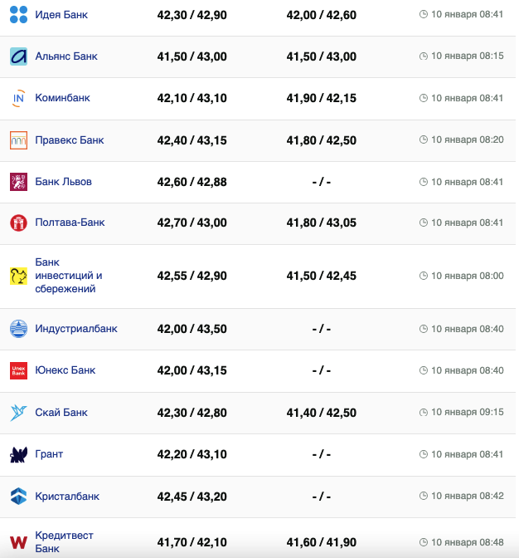The height and width of the screenshot is (558, 519).
Task: Click the Коминбанк logo icon
Action: [x=18, y=98]
